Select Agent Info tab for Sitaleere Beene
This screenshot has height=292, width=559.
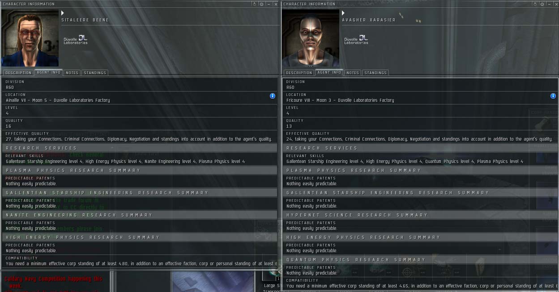click(x=48, y=72)
